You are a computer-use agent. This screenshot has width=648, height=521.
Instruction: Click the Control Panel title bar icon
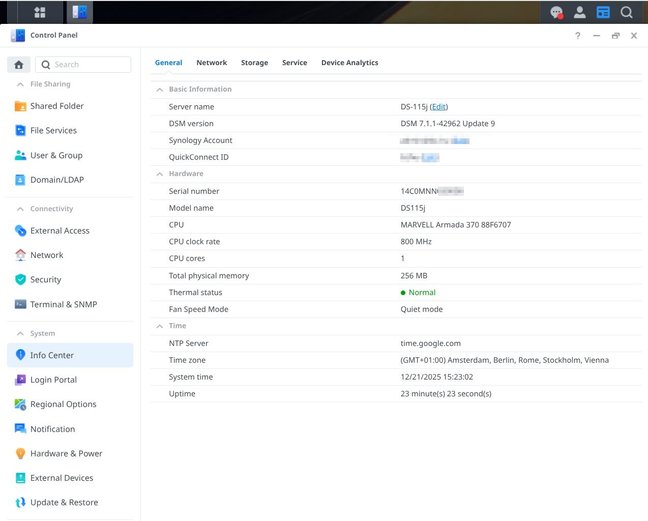coord(18,35)
